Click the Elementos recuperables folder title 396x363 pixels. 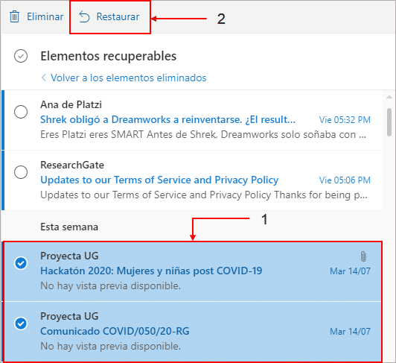[x=109, y=56]
